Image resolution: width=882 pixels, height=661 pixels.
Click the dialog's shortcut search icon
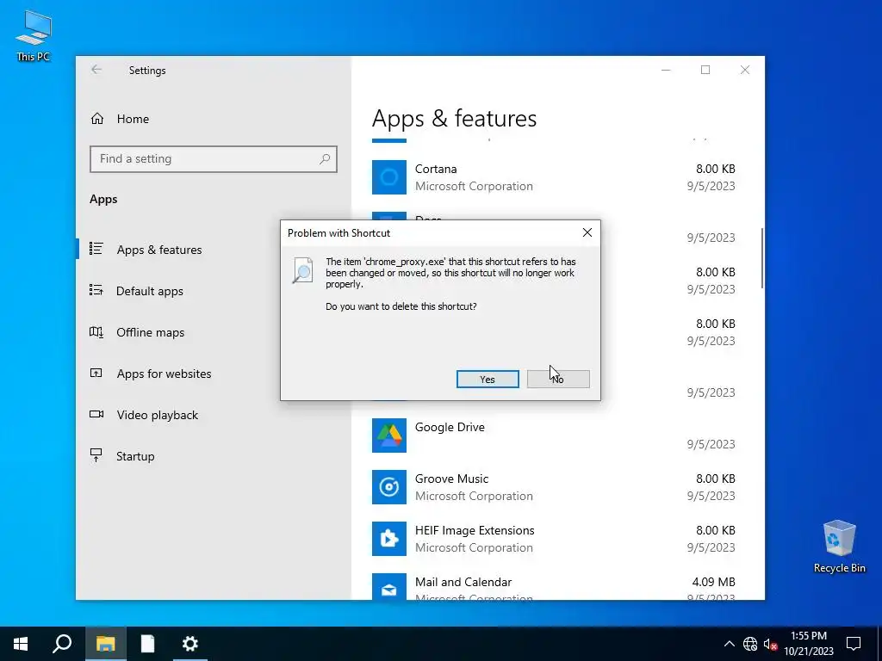(x=302, y=270)
